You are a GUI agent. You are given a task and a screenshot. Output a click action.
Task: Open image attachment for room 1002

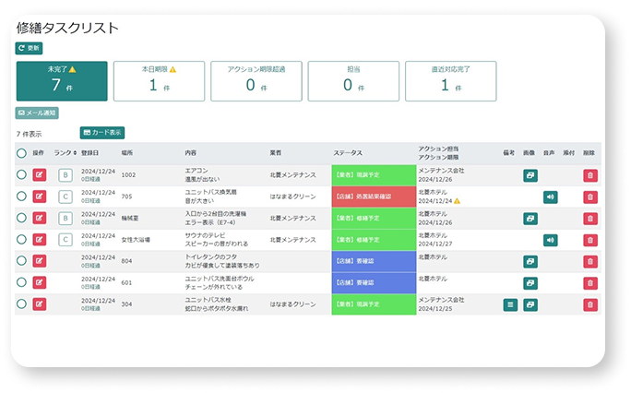[530, 174]
